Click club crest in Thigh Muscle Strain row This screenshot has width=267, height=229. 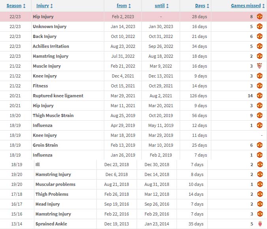coord(259,115)
